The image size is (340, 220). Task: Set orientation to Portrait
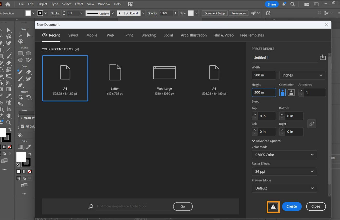tap(282, 92)
